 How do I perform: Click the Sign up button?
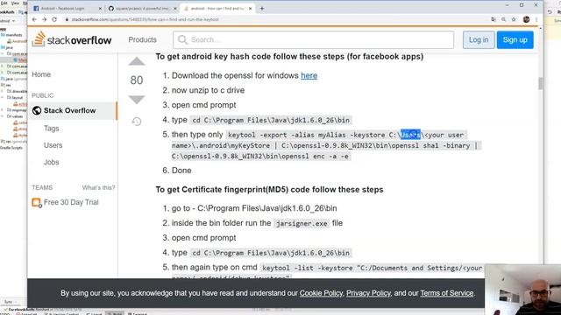pyautogui.click(x=515, y=39)
